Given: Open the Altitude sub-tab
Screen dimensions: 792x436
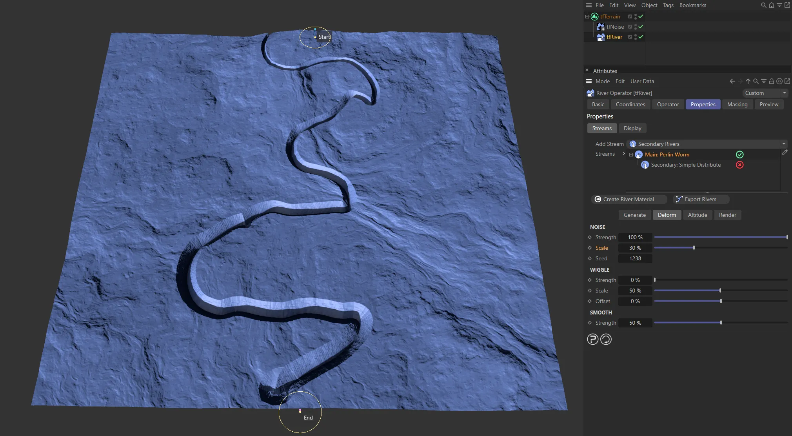Looking at the screenshot, I should [x=697, y=215].
